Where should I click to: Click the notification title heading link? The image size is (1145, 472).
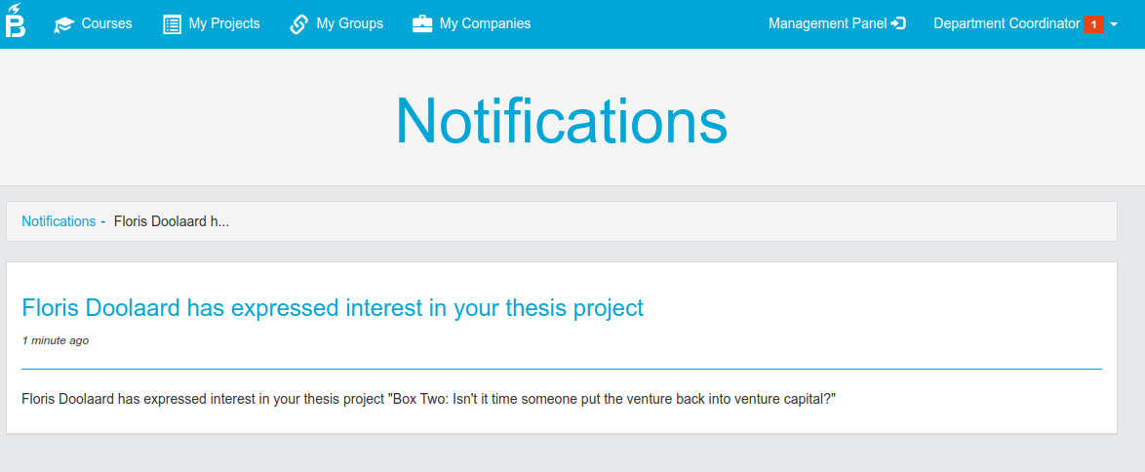(x=333, y=307)
